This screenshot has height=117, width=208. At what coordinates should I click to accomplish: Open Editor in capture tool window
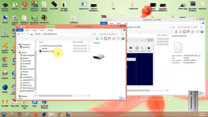click(x=149, y=49)
